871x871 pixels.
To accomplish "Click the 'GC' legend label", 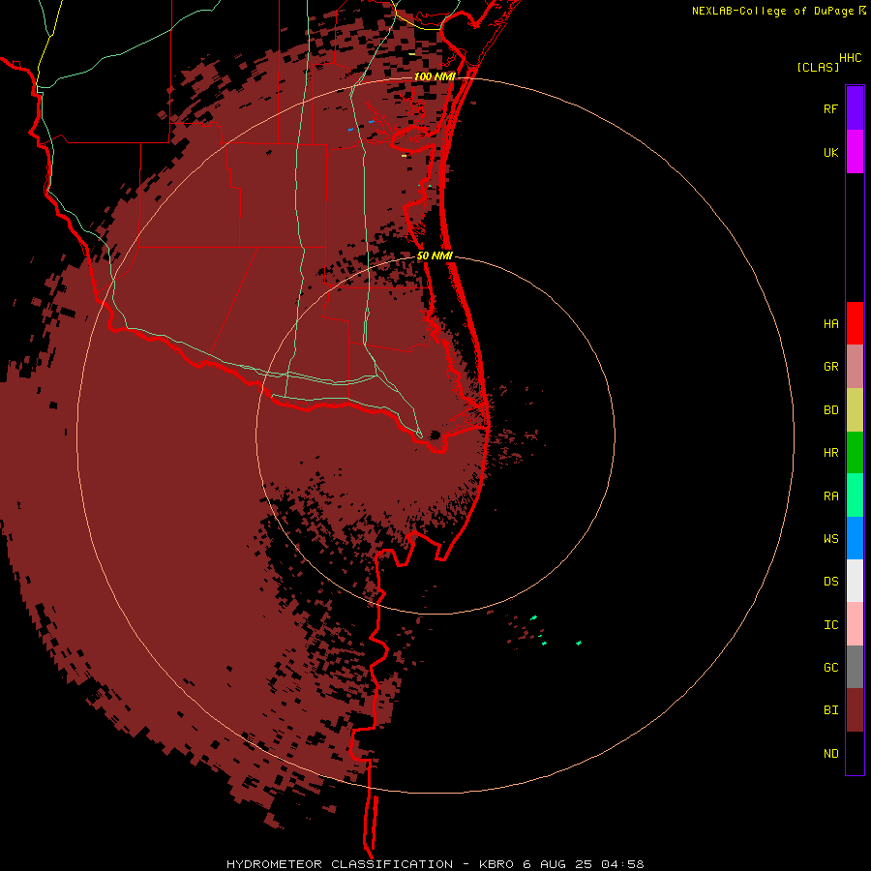I will [830, 668].
